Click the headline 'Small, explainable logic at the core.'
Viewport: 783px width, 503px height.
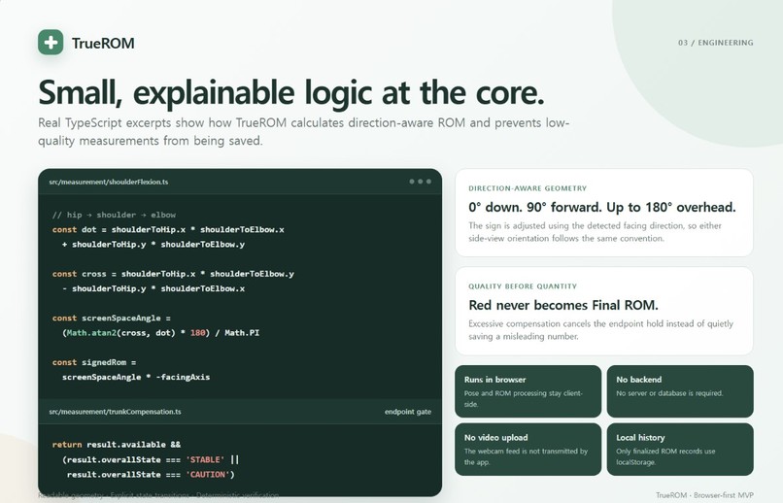click(291, 93)
